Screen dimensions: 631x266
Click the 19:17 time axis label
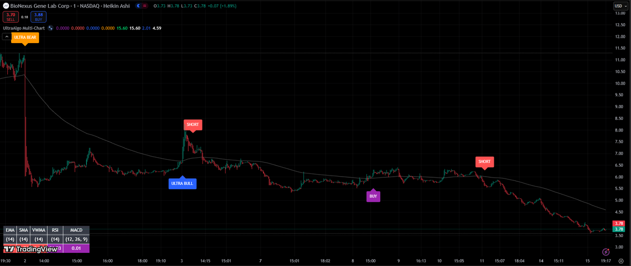(x=606, y=260)
